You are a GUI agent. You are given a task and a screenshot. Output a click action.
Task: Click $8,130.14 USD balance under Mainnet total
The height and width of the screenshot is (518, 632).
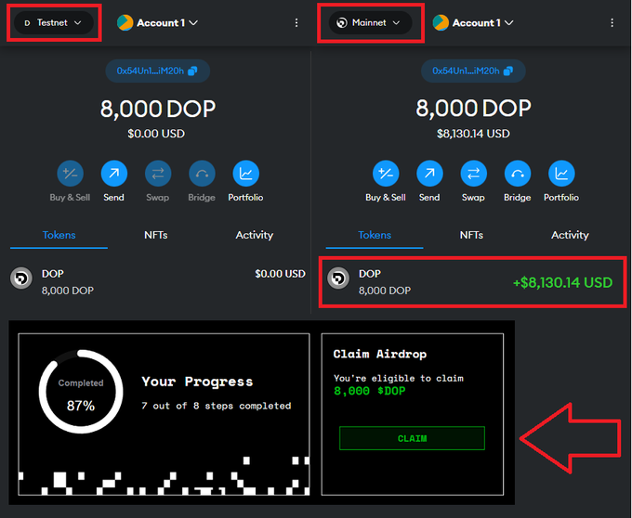[x=473, y=134]
